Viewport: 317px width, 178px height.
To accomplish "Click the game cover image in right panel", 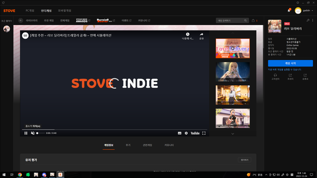I will pyautogui.click(x=275, y=26).
